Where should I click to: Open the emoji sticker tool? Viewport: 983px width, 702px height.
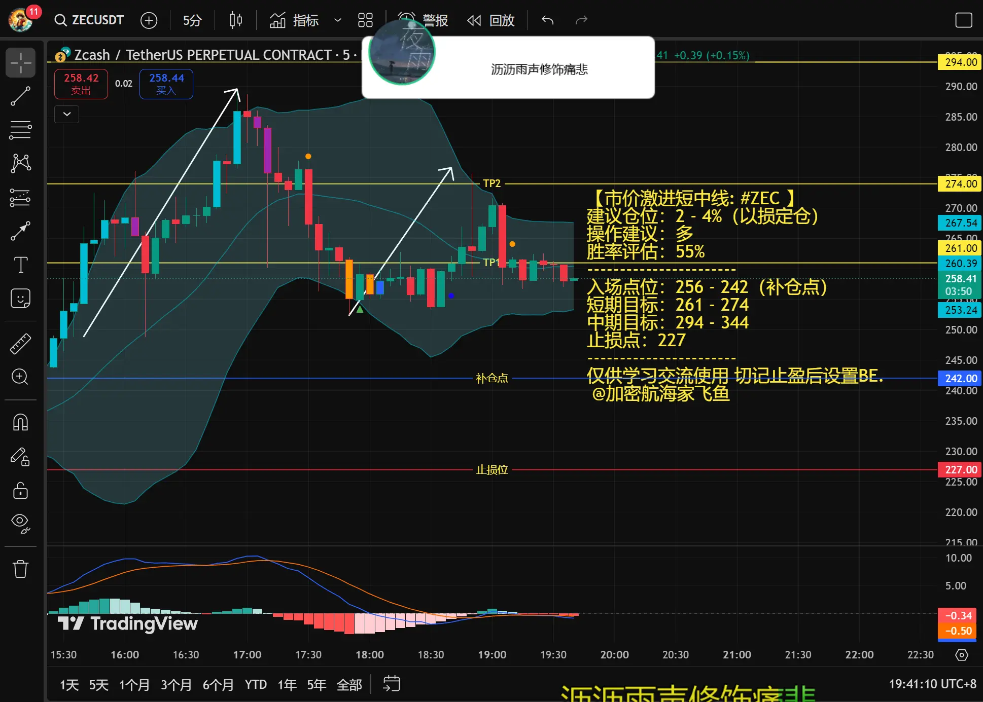[20, 299]
